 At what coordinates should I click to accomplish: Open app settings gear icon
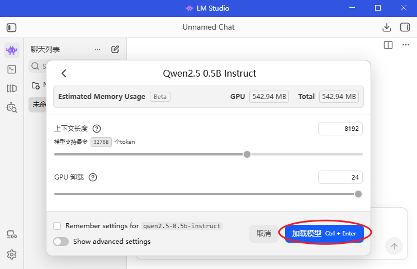(12, 254)
